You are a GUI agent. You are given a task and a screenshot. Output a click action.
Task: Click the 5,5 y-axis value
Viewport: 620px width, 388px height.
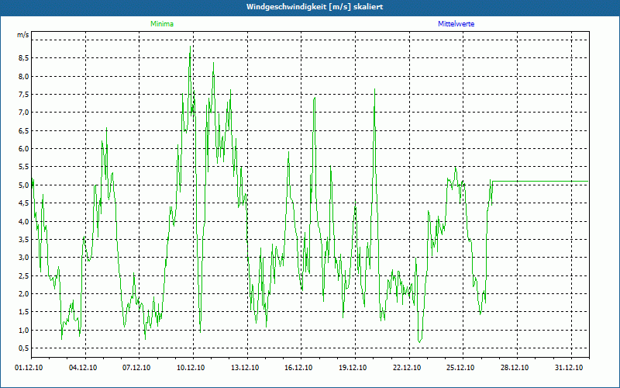[x=24, y=167]
